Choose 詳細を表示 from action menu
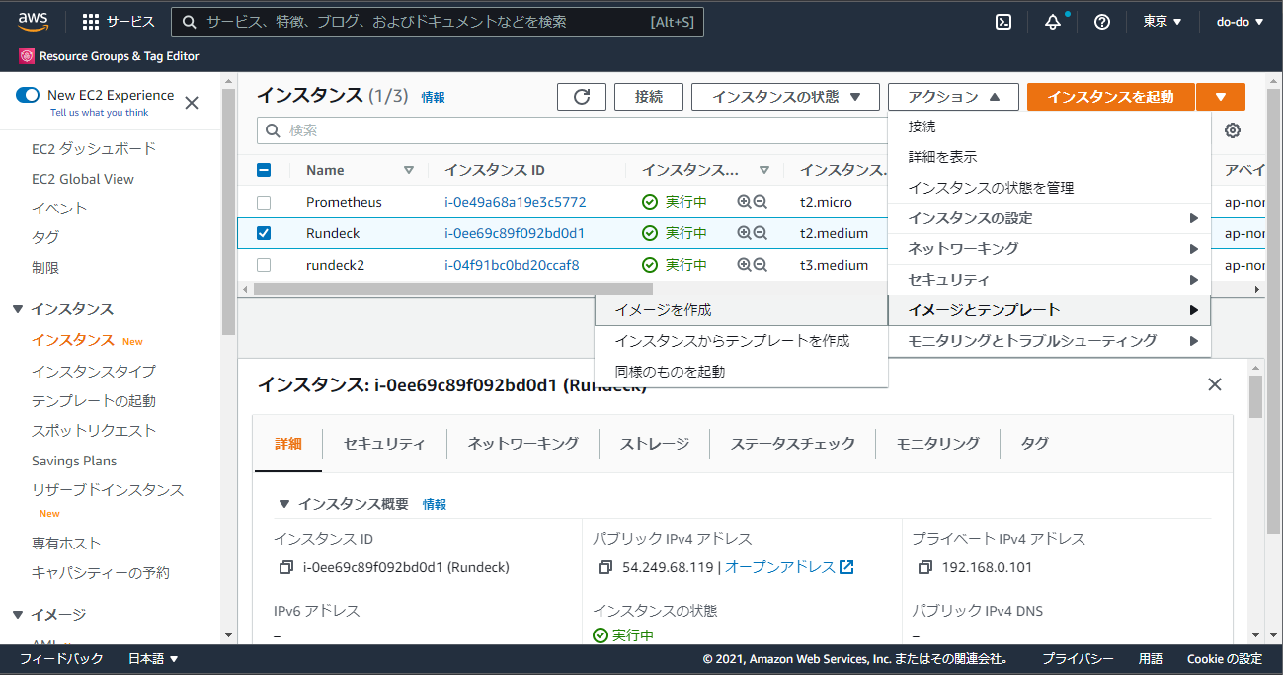 1049,157
